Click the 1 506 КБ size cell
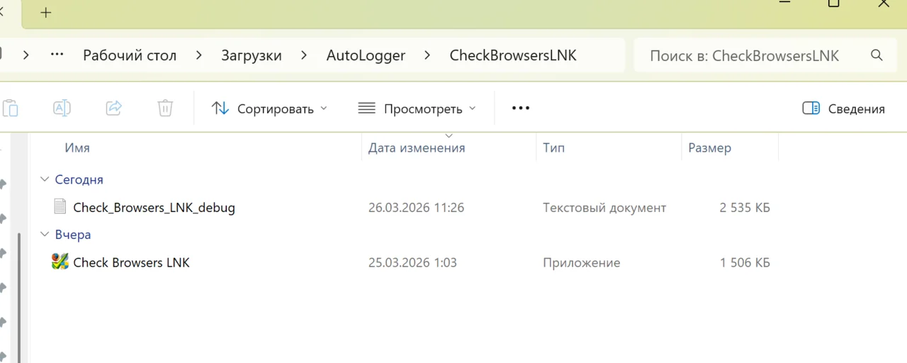The height and width of the screenshot is (363, 907). 745,262
